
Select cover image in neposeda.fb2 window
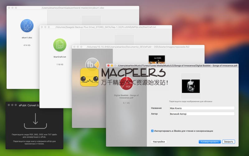click(157, 59)
